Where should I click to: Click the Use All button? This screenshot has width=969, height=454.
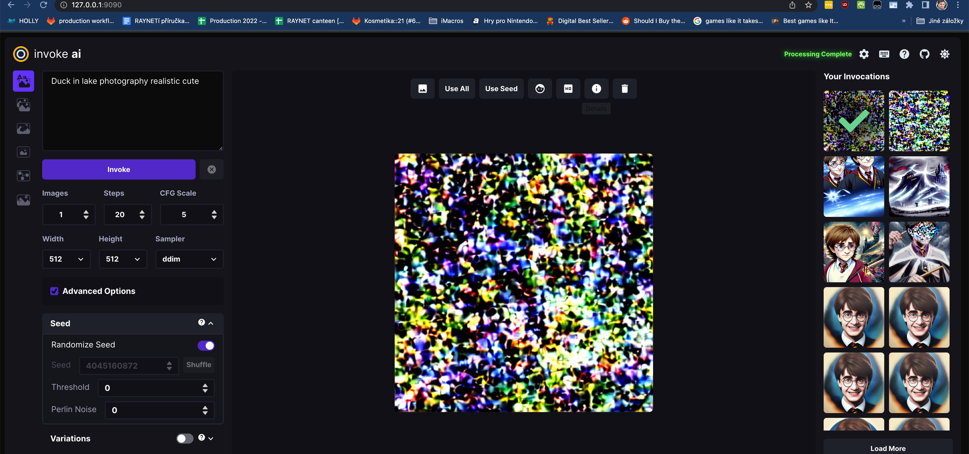457,88
